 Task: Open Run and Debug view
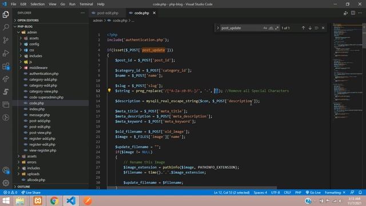pyautogui.click(x=6, y=53)
